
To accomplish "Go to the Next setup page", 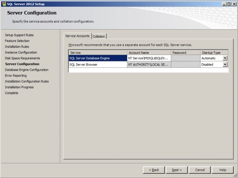I will pos(177,170).
